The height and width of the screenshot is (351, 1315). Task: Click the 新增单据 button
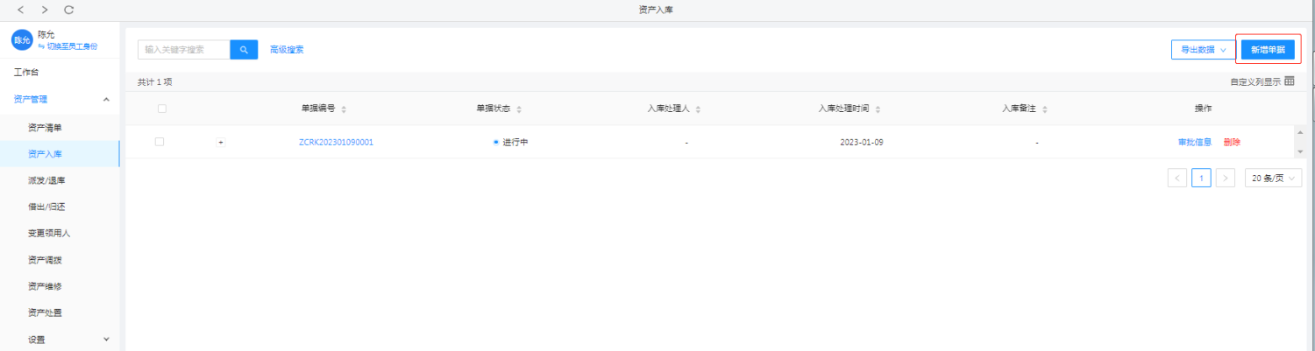click(1268, 50)
